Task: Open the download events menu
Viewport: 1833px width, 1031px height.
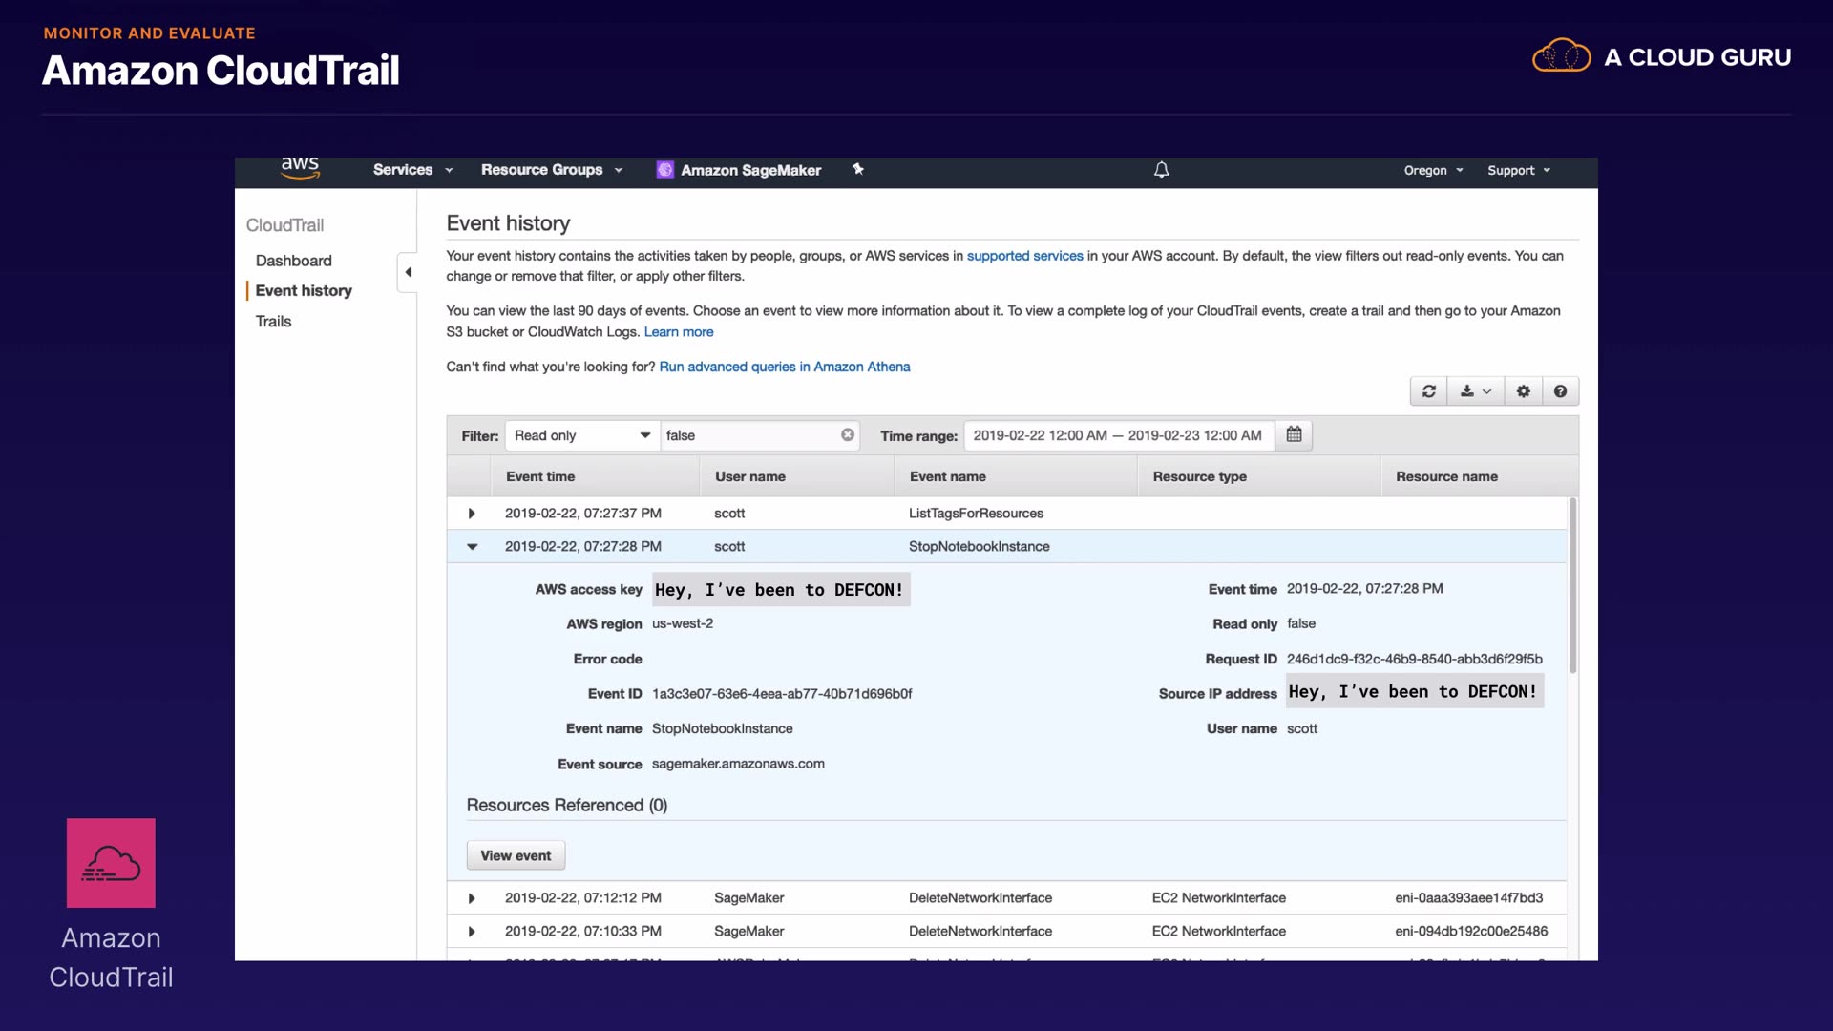Action: pos(1475,391)
